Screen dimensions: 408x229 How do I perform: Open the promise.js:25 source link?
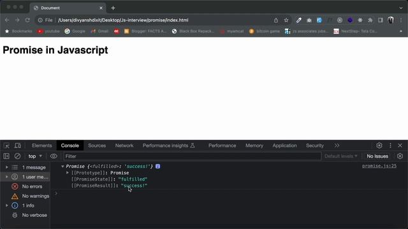click(379, 166)
